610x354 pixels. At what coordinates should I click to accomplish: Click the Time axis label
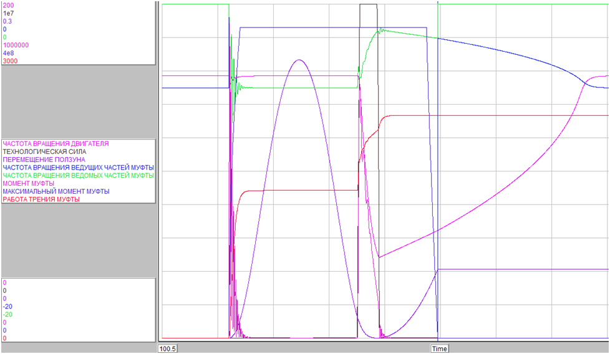click(438, 349)
